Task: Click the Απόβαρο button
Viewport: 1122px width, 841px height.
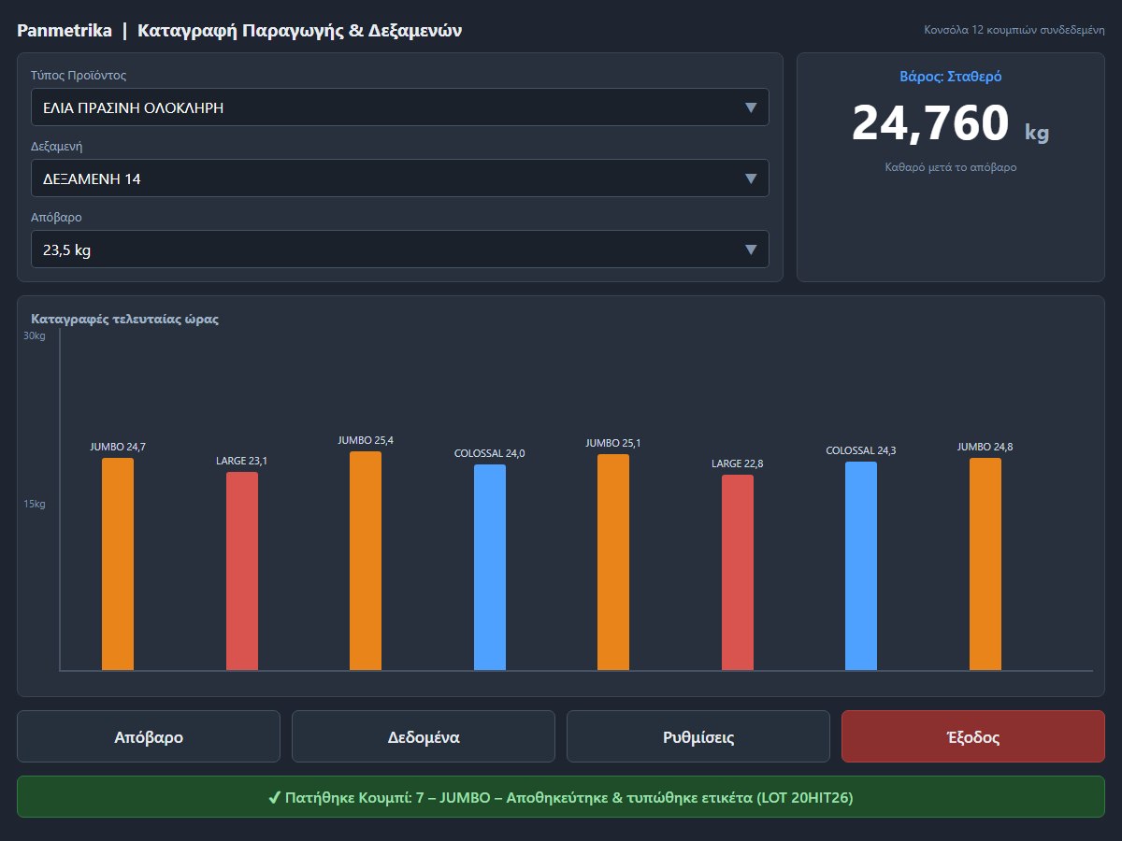Action: click(x=149, y=736)
